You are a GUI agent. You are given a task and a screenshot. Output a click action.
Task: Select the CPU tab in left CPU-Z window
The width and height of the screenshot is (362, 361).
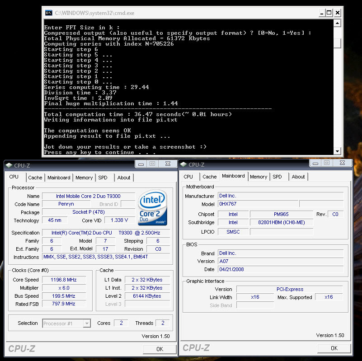pos(14,177)
